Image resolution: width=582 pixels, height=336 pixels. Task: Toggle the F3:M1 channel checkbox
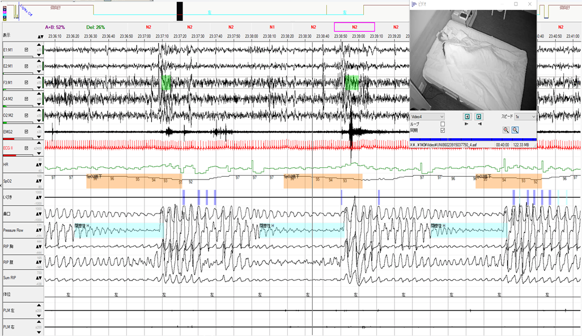pyautogui.click(x=27, y=83)
